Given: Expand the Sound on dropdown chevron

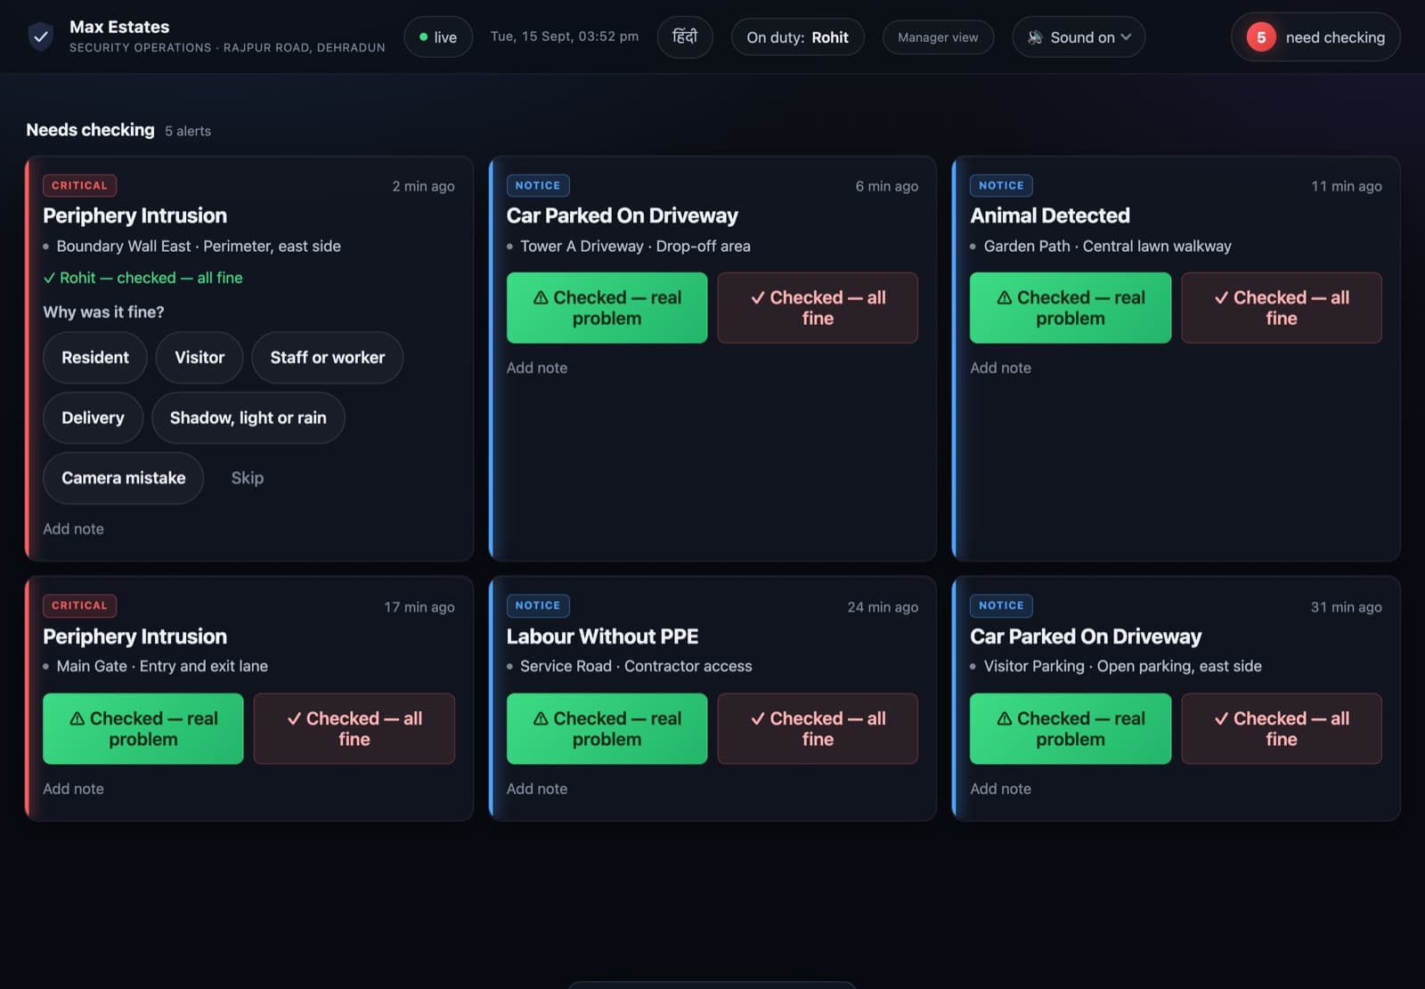Looking at the screenshot, I should tap(1126, 37).
